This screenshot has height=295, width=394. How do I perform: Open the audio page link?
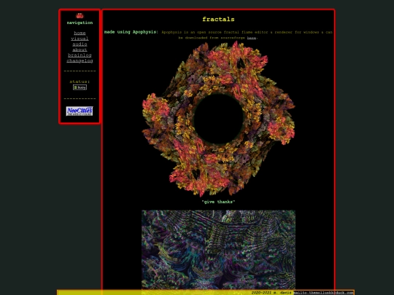(x=80, y=44)
